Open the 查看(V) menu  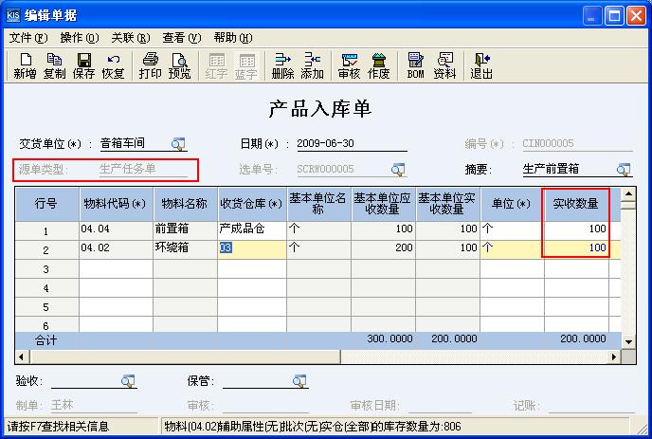182,38
